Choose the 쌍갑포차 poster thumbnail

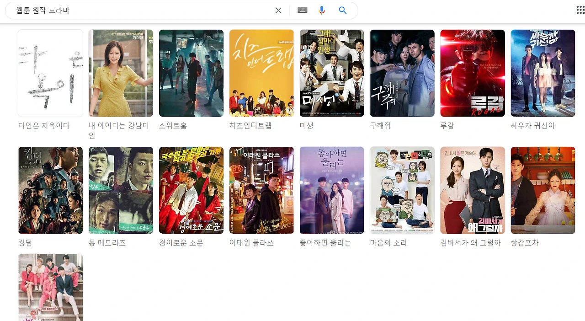pyautogui.click(x=543, y=190)
